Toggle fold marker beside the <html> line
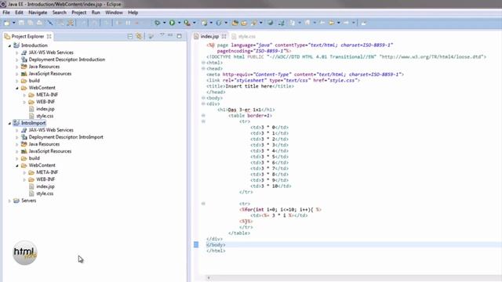Viewport: 502px width, 282px height. [203, 63]
